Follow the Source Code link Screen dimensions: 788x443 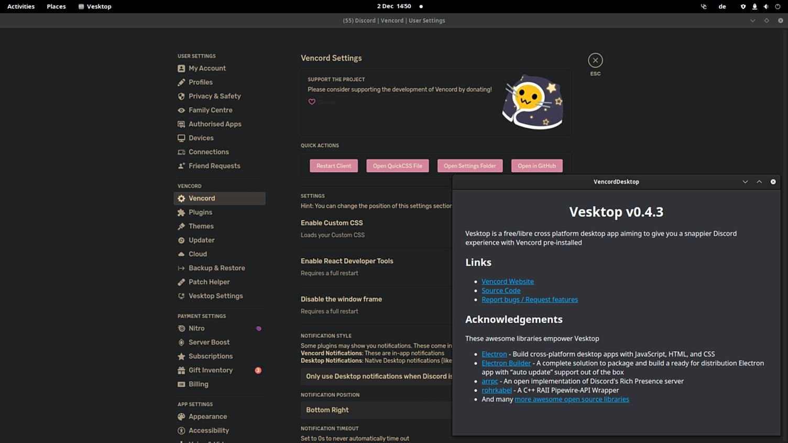(x=500, y=290)
